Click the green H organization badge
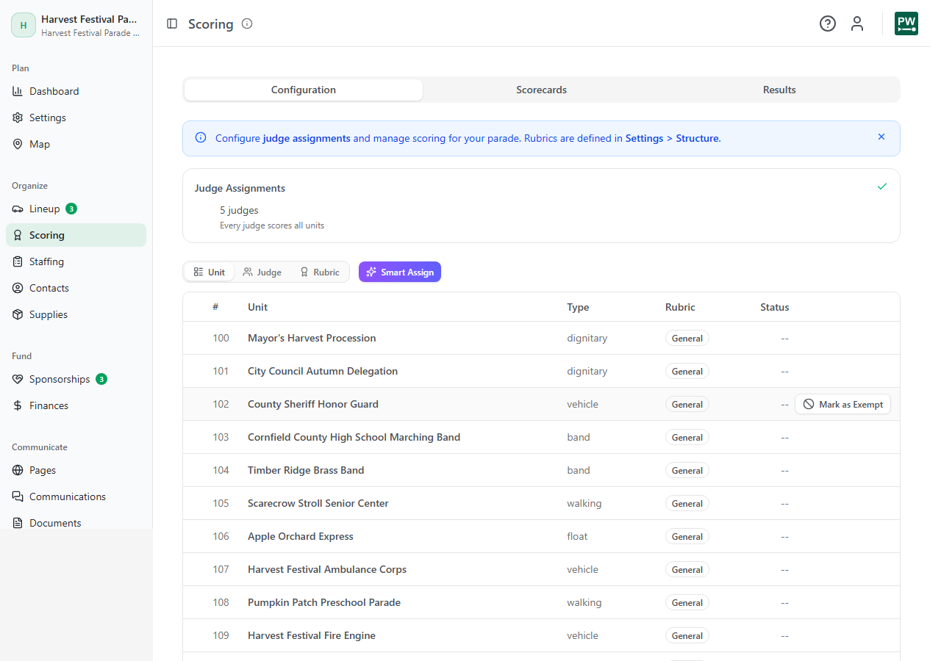 [24, 25]
